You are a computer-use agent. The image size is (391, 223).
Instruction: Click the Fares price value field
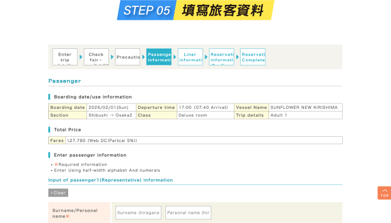coord(204,140)
